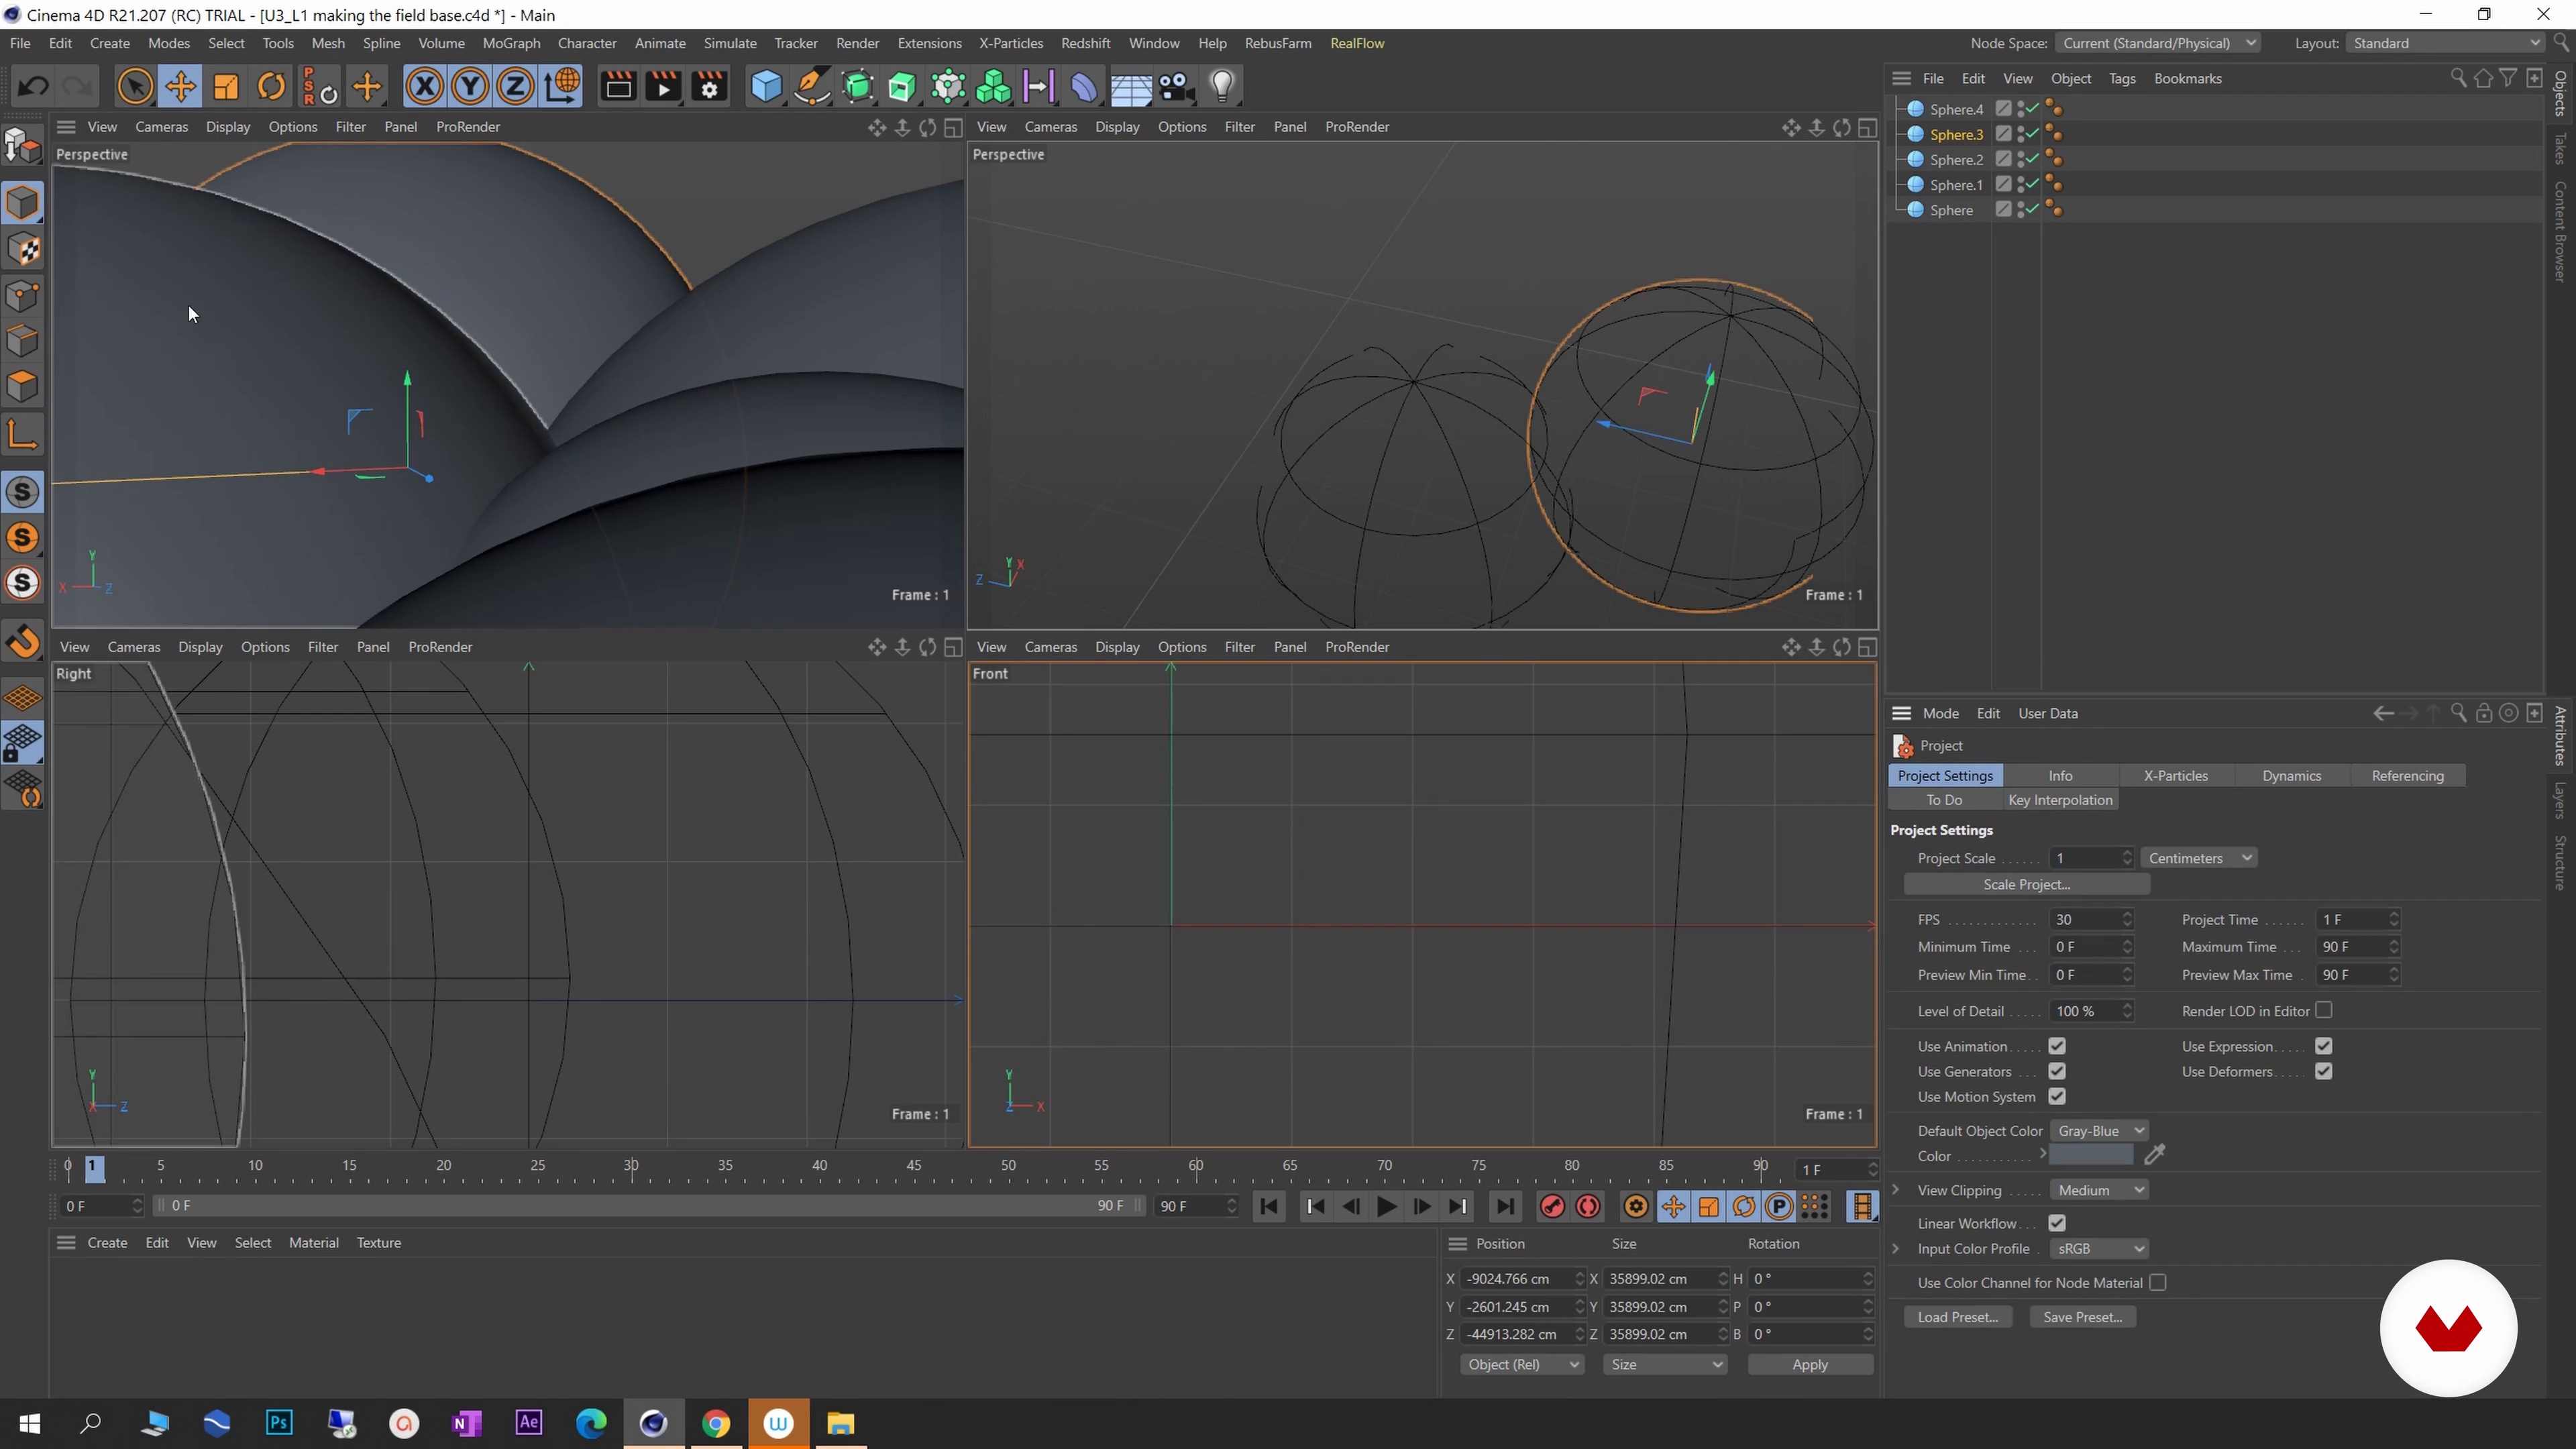Click the Axis mode L-shaped icon
This screenshot has height=1449, width=2576.
coord(23,434)
